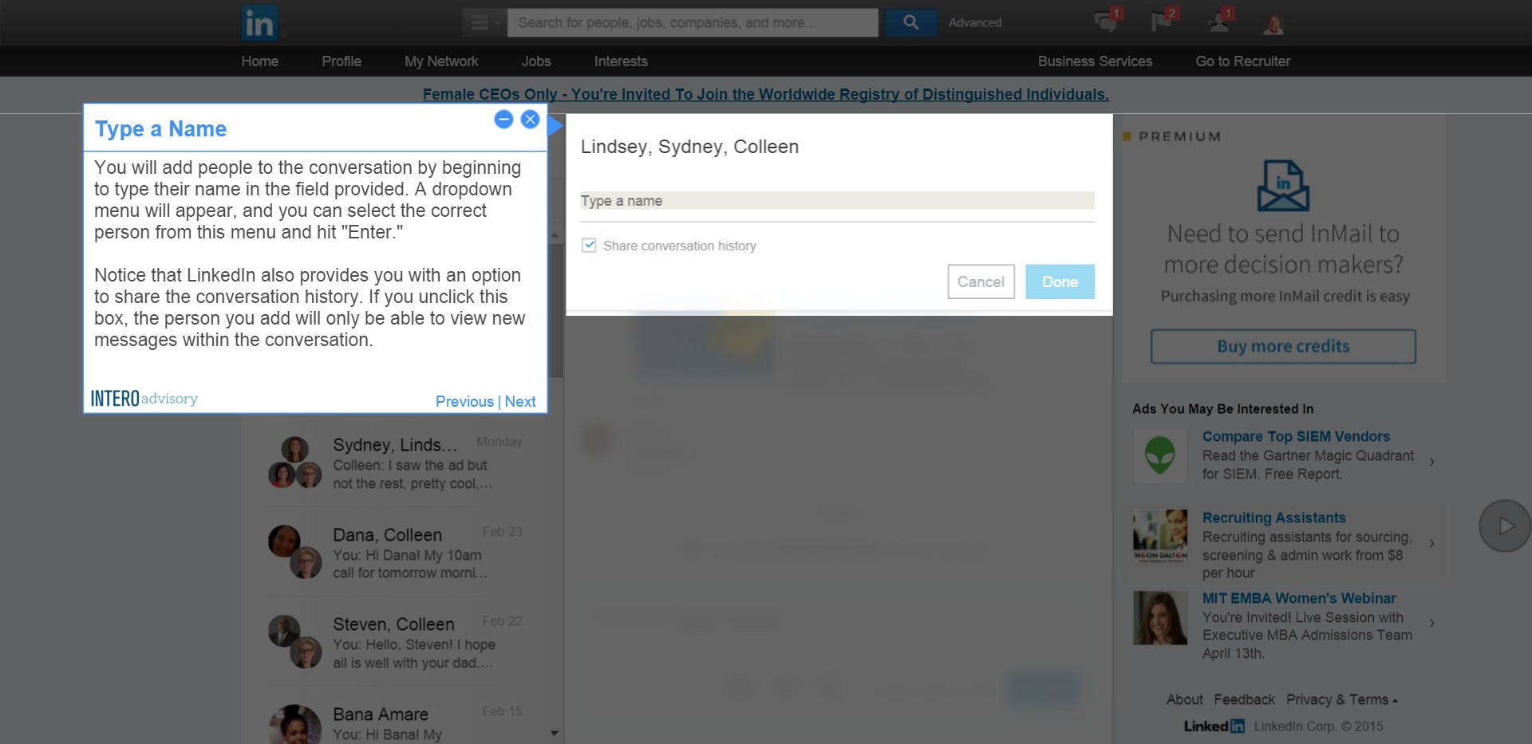This screenshot has width=1532, height=744.
Task: Click the conversation list scroll up arrow
Action: 555,235
